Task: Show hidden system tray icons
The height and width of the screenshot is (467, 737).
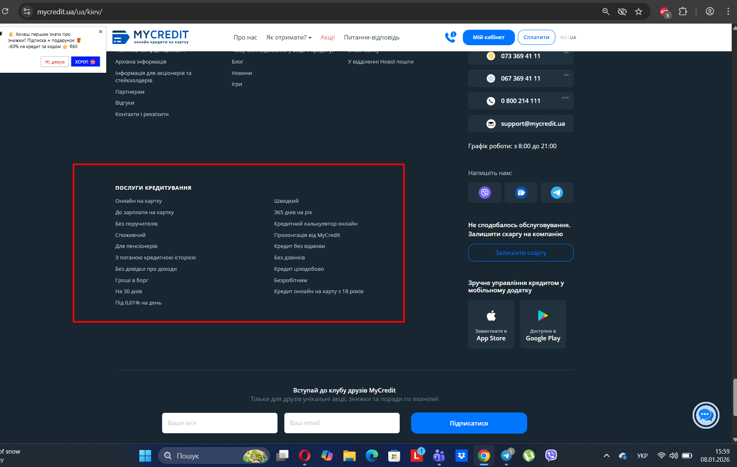Action: [606, 456]
